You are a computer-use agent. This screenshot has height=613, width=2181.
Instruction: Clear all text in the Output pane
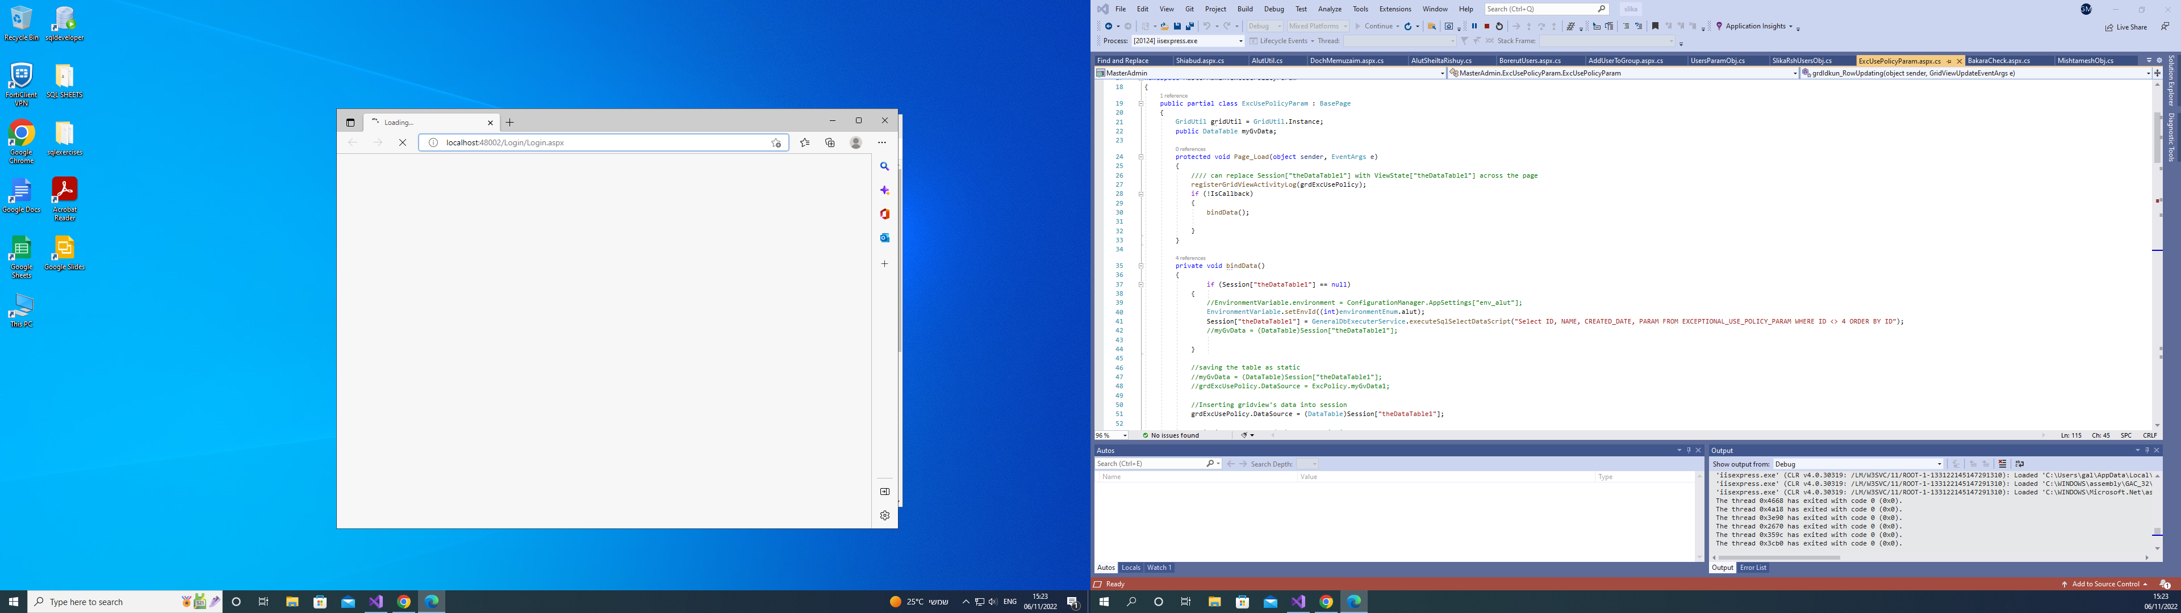tap(2002, 464)
